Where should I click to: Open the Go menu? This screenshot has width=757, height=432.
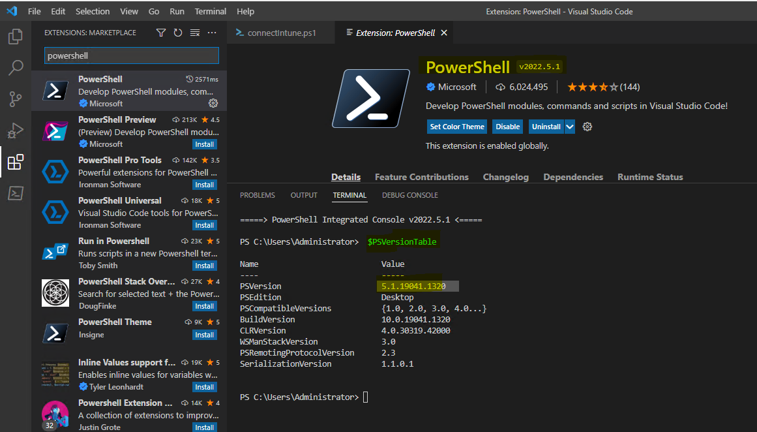click(154, 11)
